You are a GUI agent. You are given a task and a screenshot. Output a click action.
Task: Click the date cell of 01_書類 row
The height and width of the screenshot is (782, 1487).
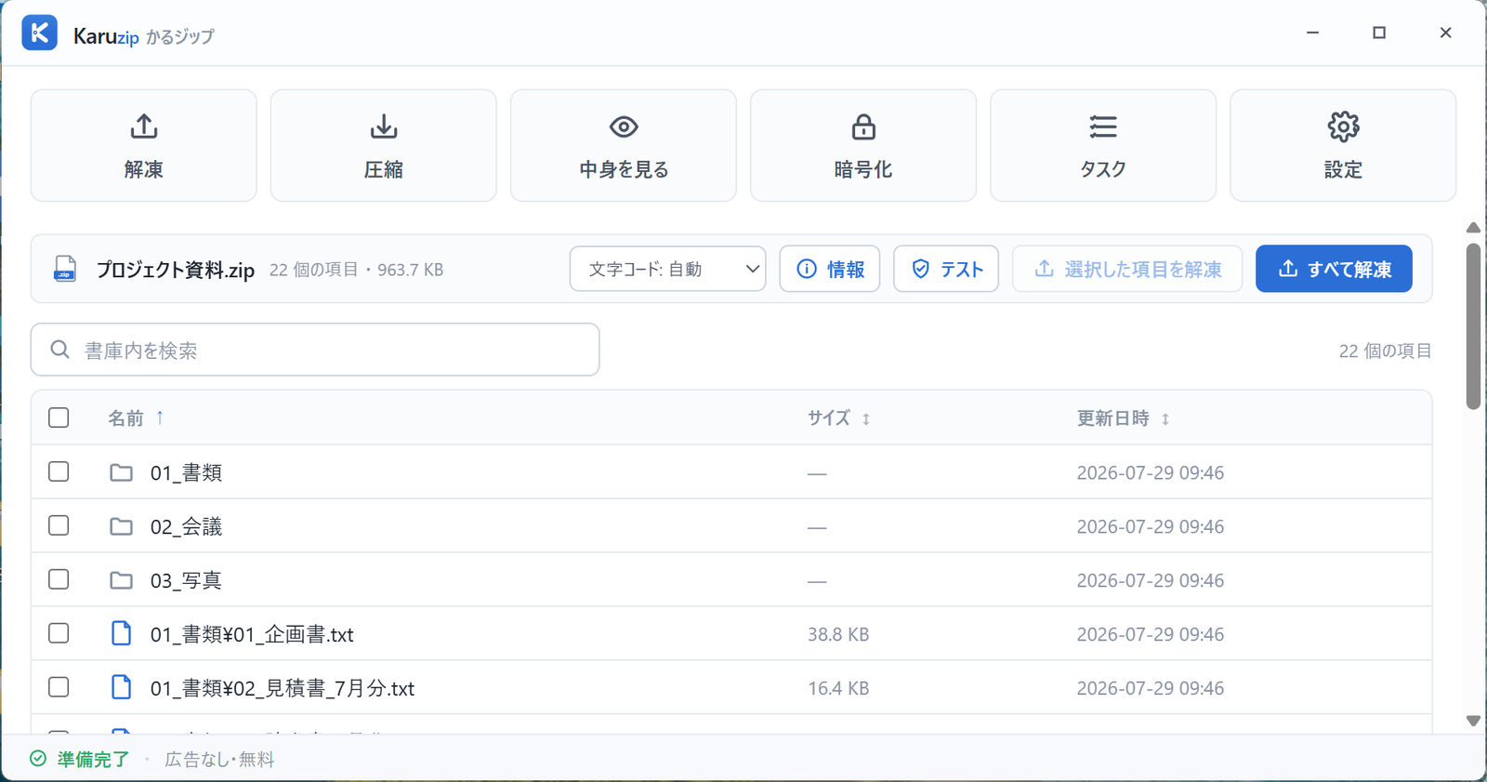1150,472
